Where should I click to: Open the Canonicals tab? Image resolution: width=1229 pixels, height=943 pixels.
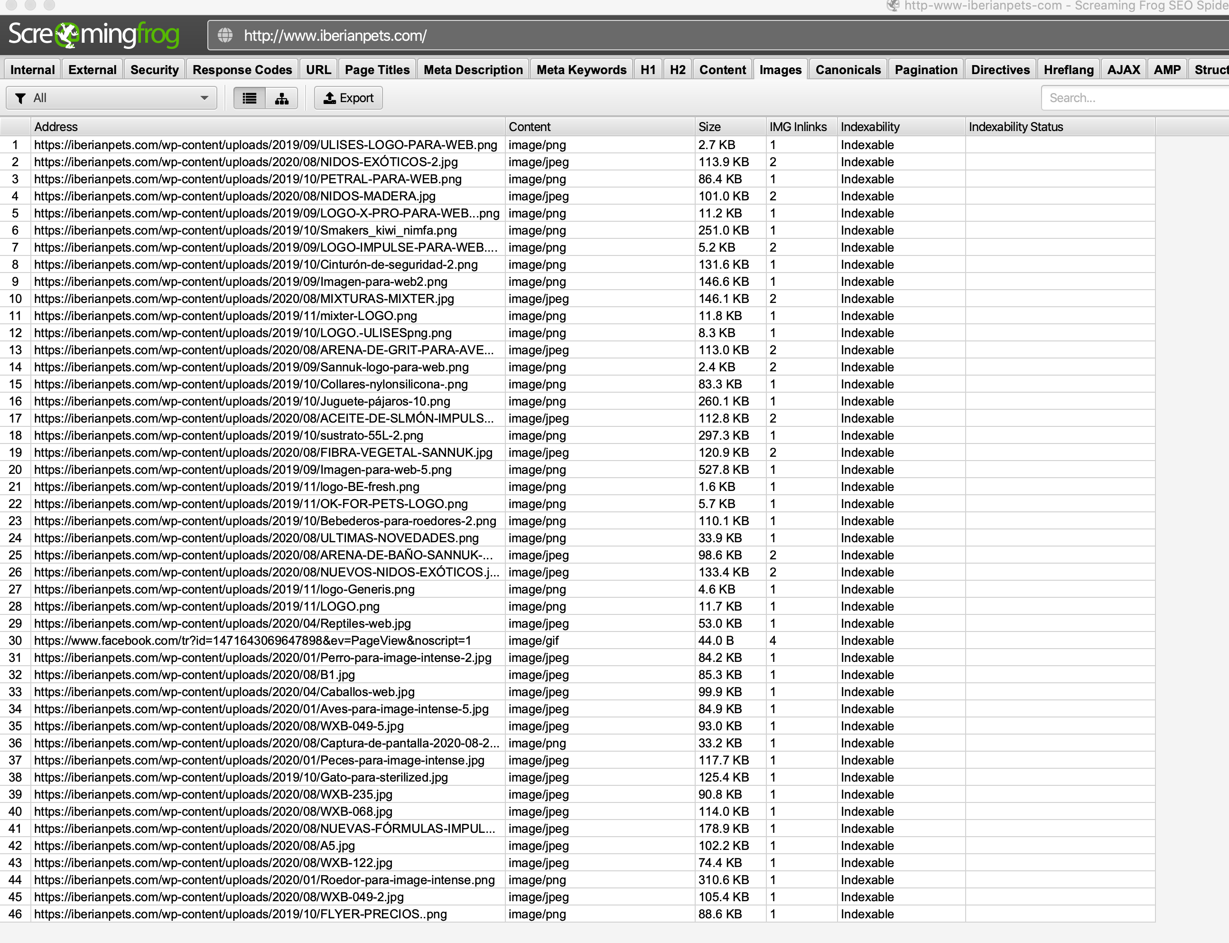[x=848, y=70]
